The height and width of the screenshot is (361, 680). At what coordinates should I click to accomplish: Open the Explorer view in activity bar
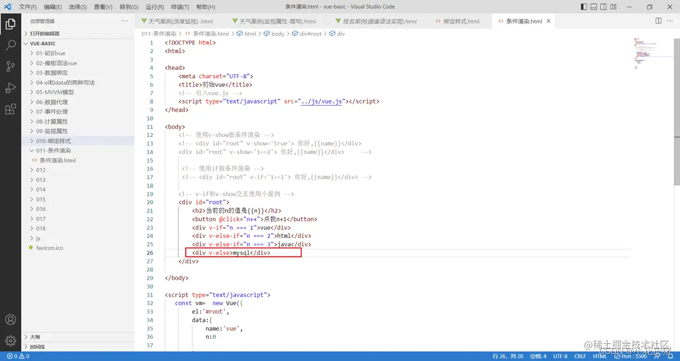pos(10,24)
